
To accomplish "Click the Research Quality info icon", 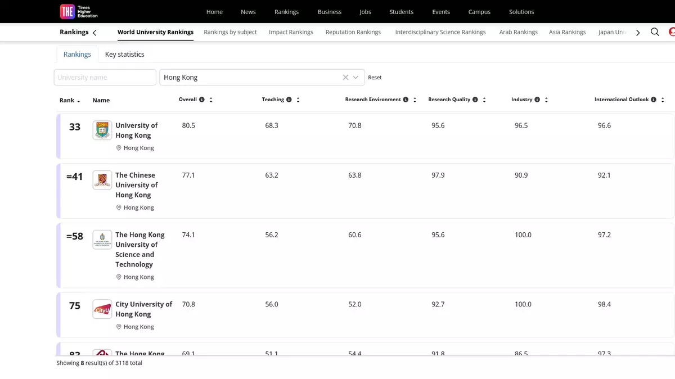I will [475, 100].
